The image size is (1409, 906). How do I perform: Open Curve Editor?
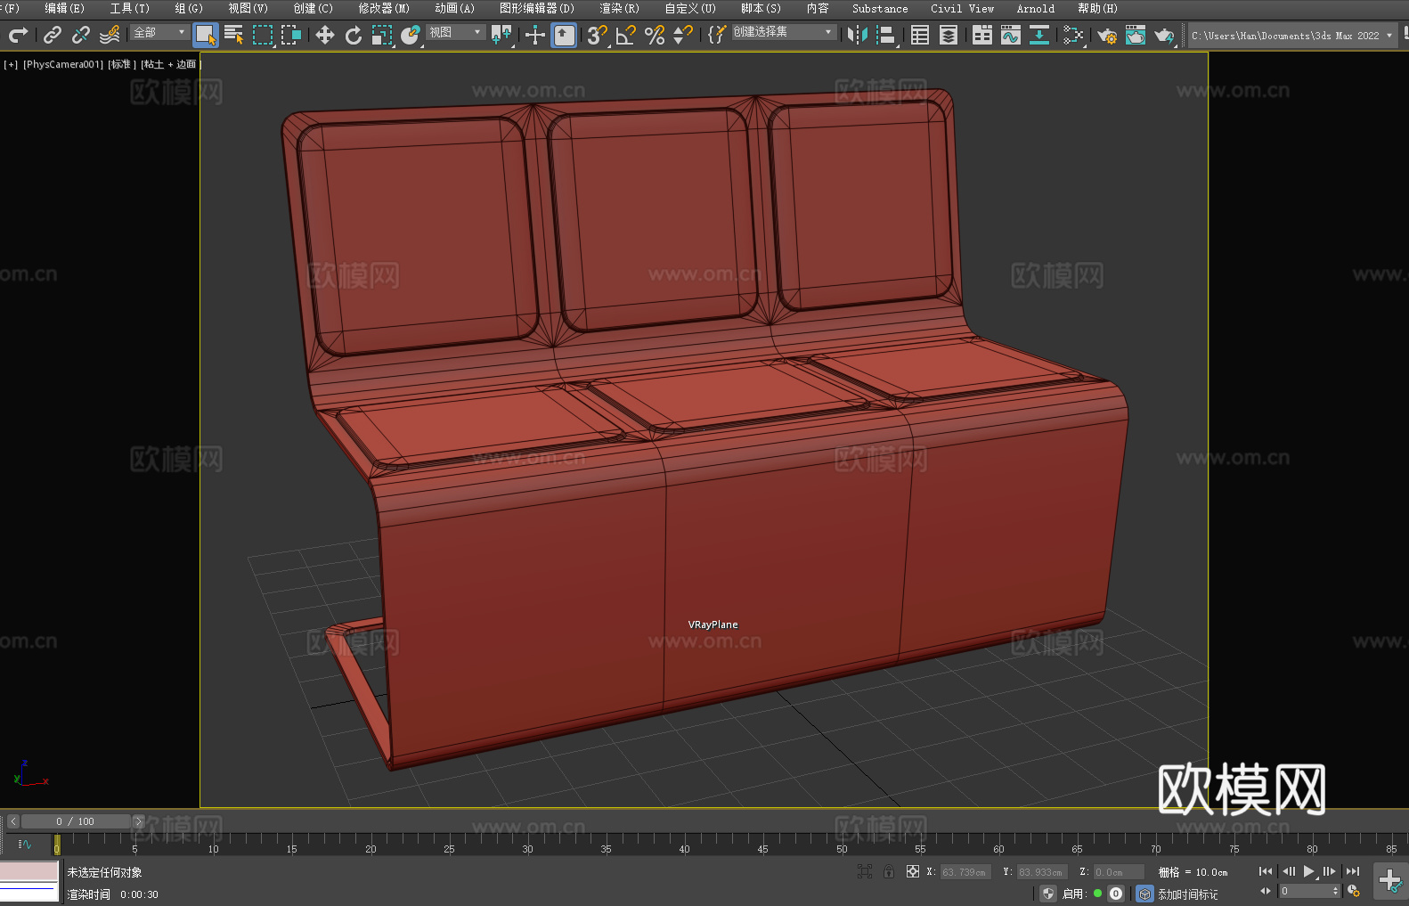click(1011, 35)
